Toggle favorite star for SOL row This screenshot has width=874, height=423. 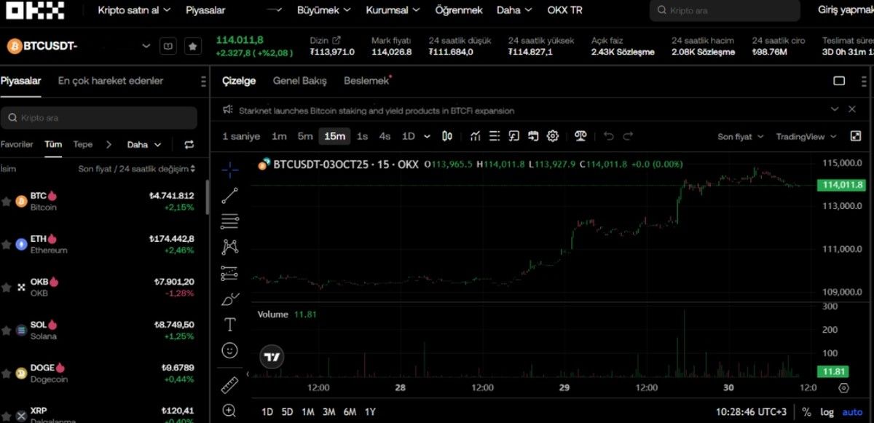tap(7, 330)
